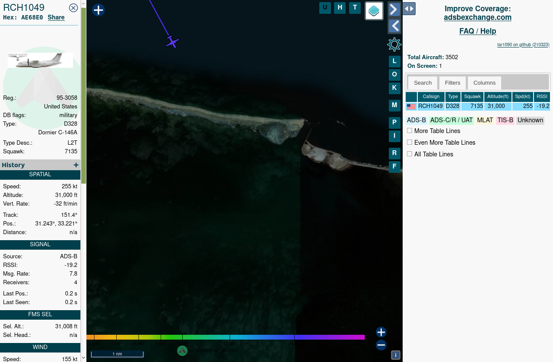Select the aircraft icon on the map

coord(172,42)
